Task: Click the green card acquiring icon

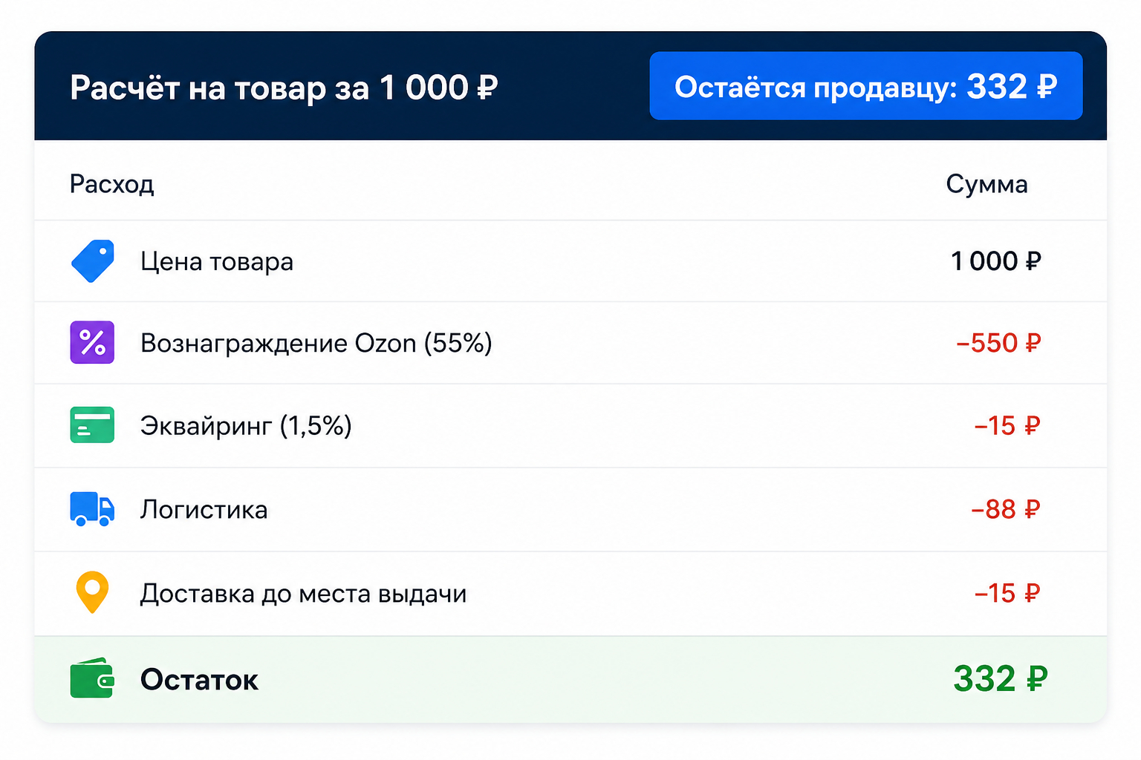Action: pos(92,425)
